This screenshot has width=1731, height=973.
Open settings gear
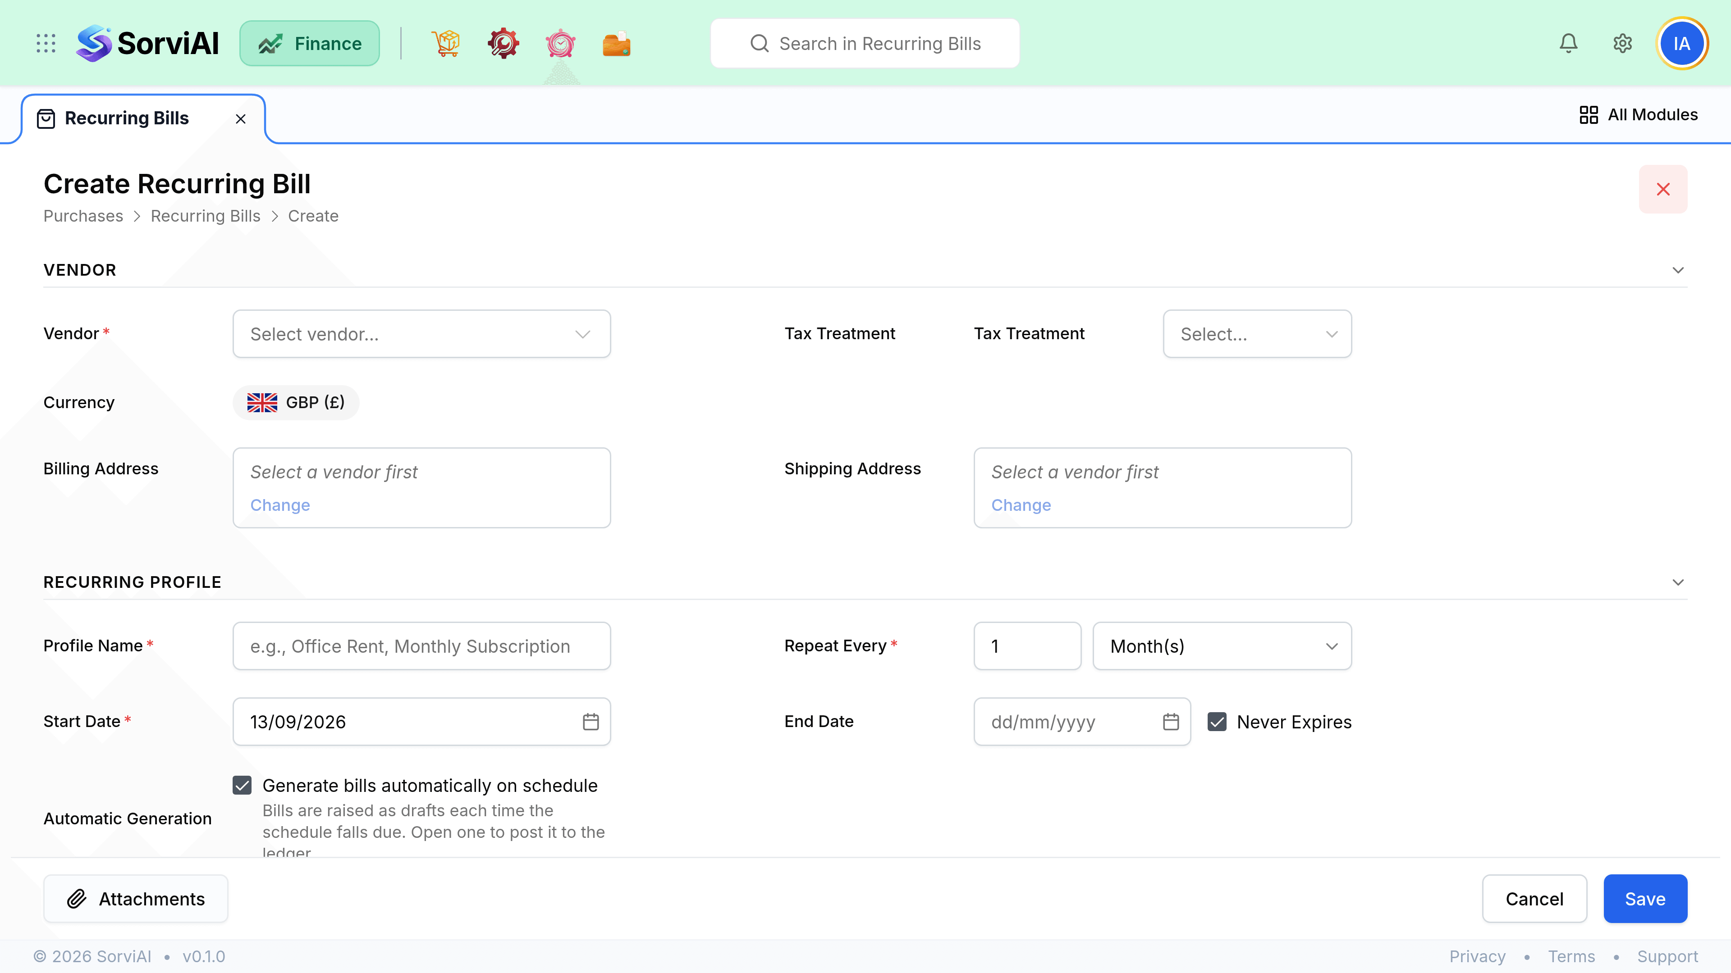pyautogui.click(x=1623, y=44)
